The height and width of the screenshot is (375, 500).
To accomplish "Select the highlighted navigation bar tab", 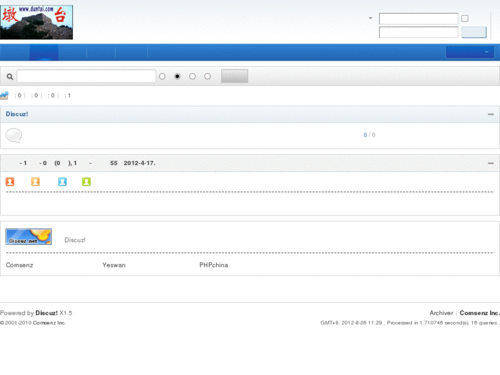I will click(x=44, y=52).
